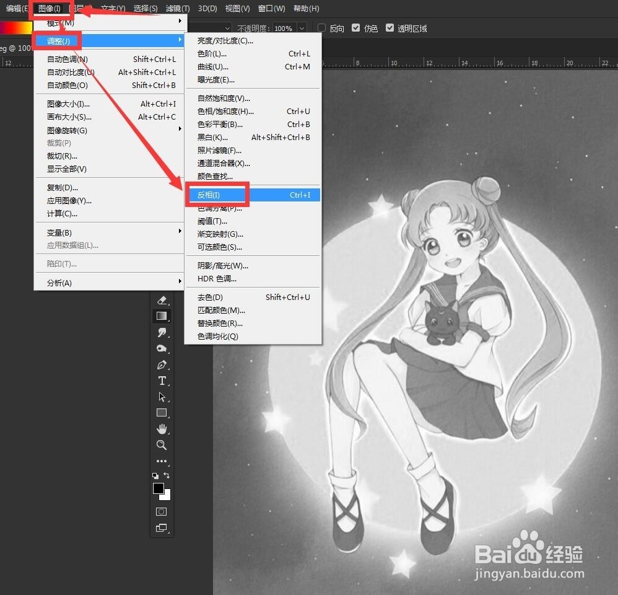Image resolution: width=618 pixels, height=595 pixels.
Task: Choose 色相/饱和度(H)... adjustment
Action: 253,112
